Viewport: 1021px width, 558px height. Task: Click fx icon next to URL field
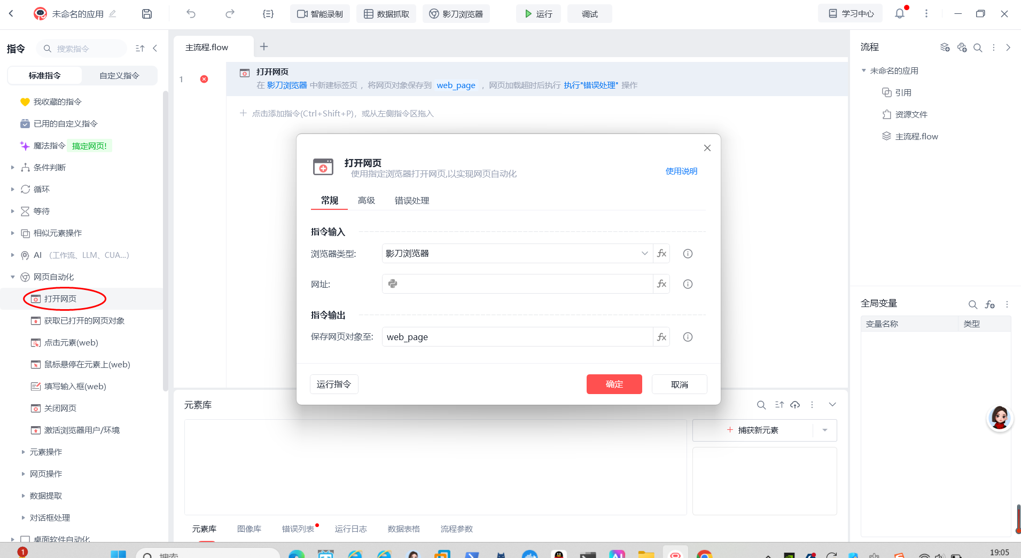[661, 284]
